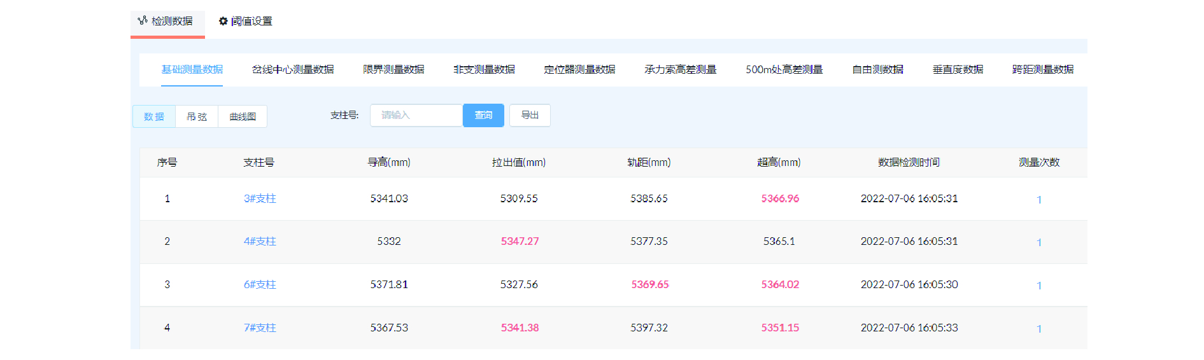Open 跨距测量数据 sub-tab

point(1042,69)
